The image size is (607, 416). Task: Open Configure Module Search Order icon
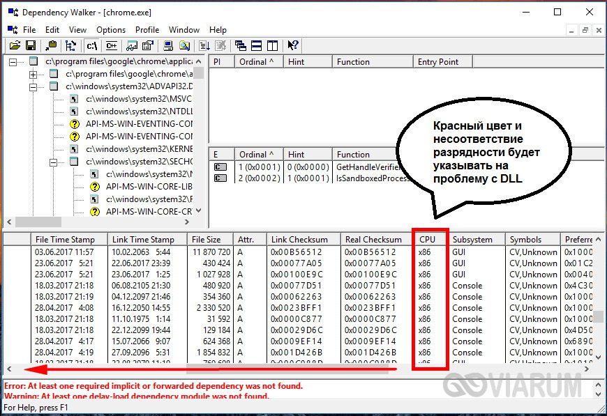coord(184,45)
